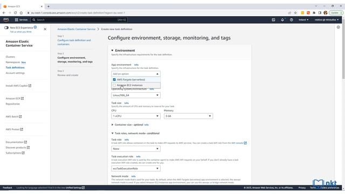Toggle browser side panel icon
Image resolution: width=345 pixels, height=194 pixels.
click(x=320, y=13)
